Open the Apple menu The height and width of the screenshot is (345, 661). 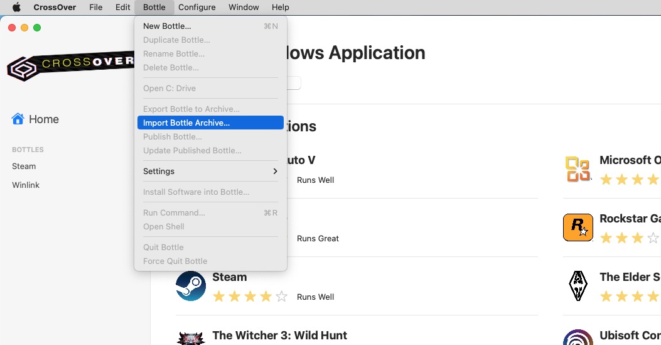[x=16, y=8]
